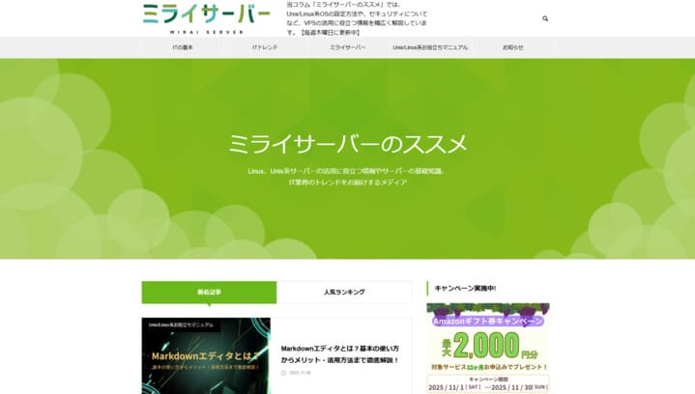The height and width of the screenshot is (394, 695).
Task: Click the ミライサーバーのススメ hero title
Action: point(347,145)
